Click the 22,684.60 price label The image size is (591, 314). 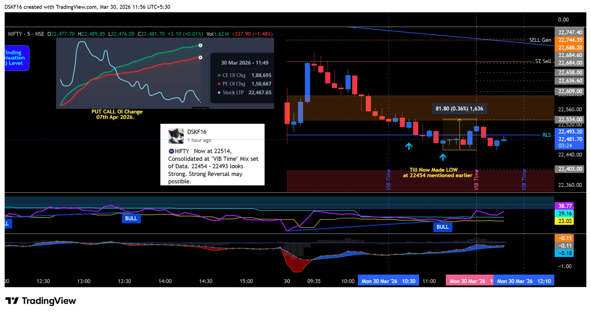tap(569, 55)
